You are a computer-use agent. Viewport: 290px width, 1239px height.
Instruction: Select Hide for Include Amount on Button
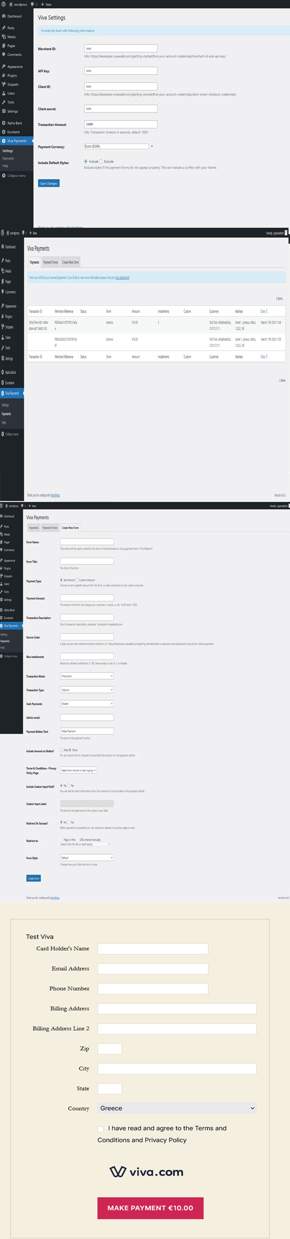click(x=61, y=750)
